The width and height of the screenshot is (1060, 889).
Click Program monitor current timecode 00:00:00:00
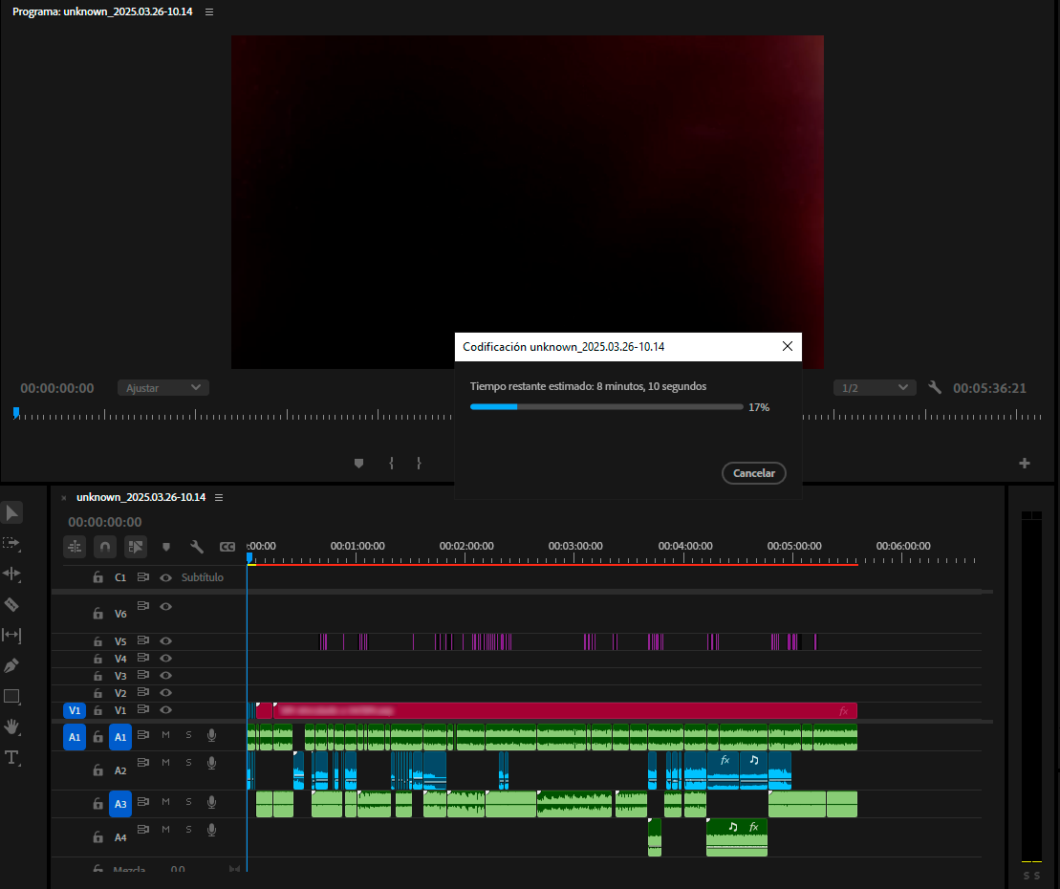tap(56, 388)
